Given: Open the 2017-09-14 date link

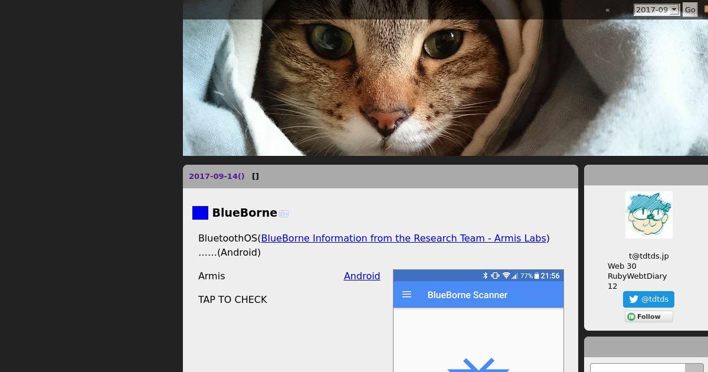Looking at the screenshot, I should [x=217, y=176].
